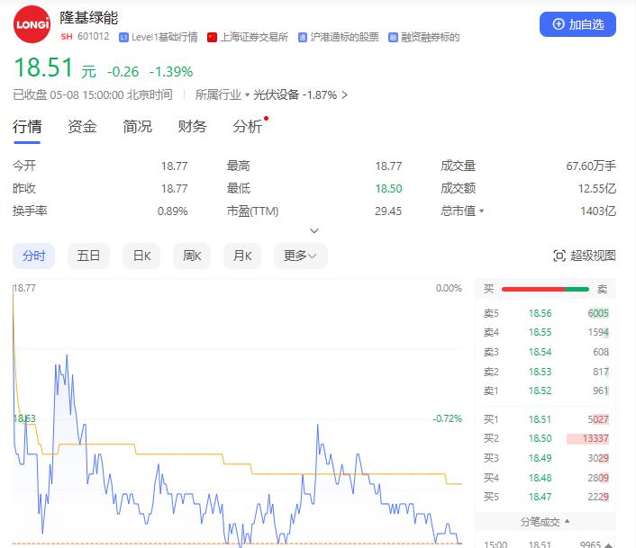Click the 买3 price 18.49

[540, 458]
